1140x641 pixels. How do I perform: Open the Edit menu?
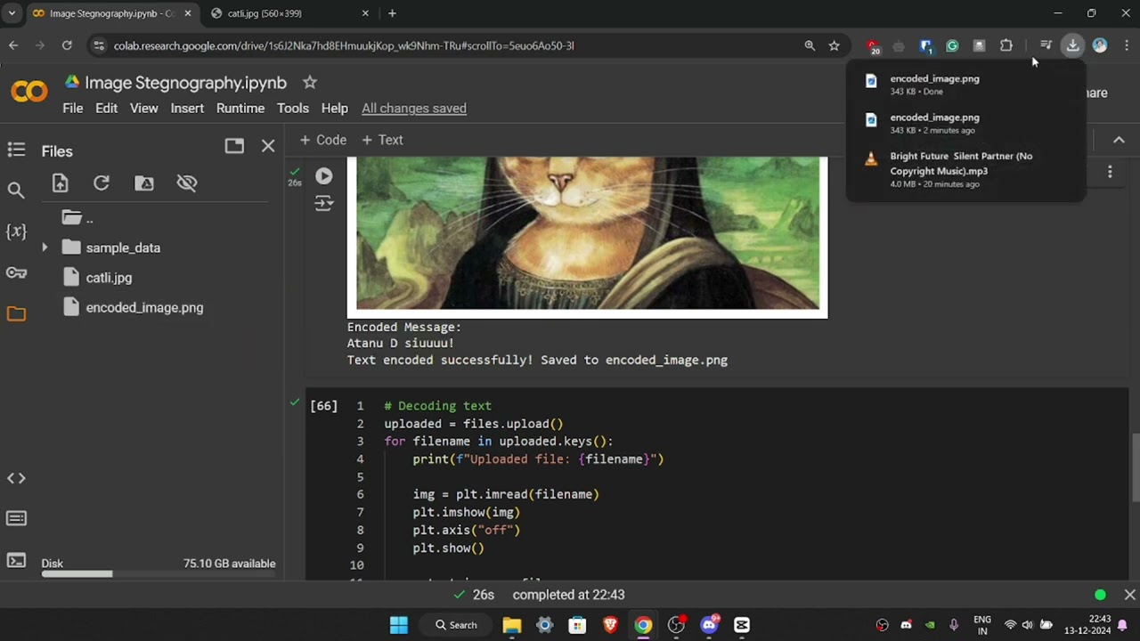tap(106, 108)
